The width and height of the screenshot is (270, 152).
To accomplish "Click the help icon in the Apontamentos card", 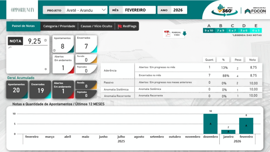I will [54, 50].
